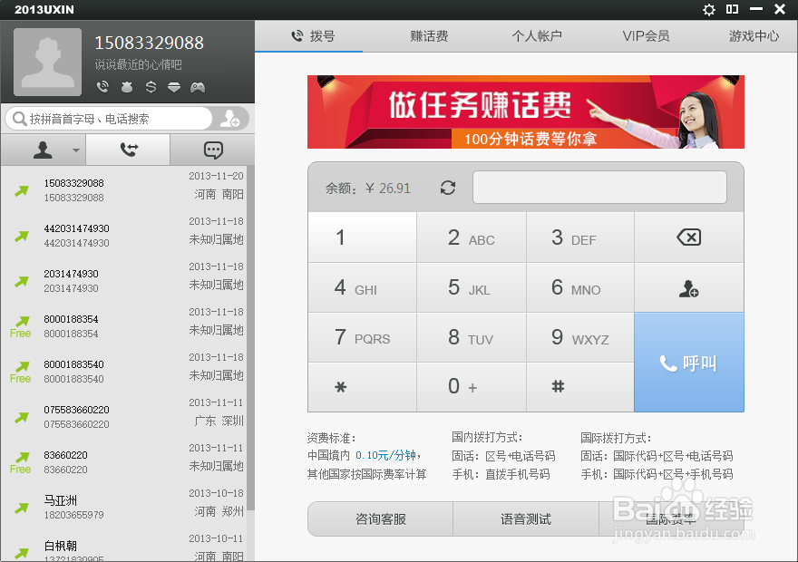Click outgoing arrow icon for 马亚洲

point(22,508)
